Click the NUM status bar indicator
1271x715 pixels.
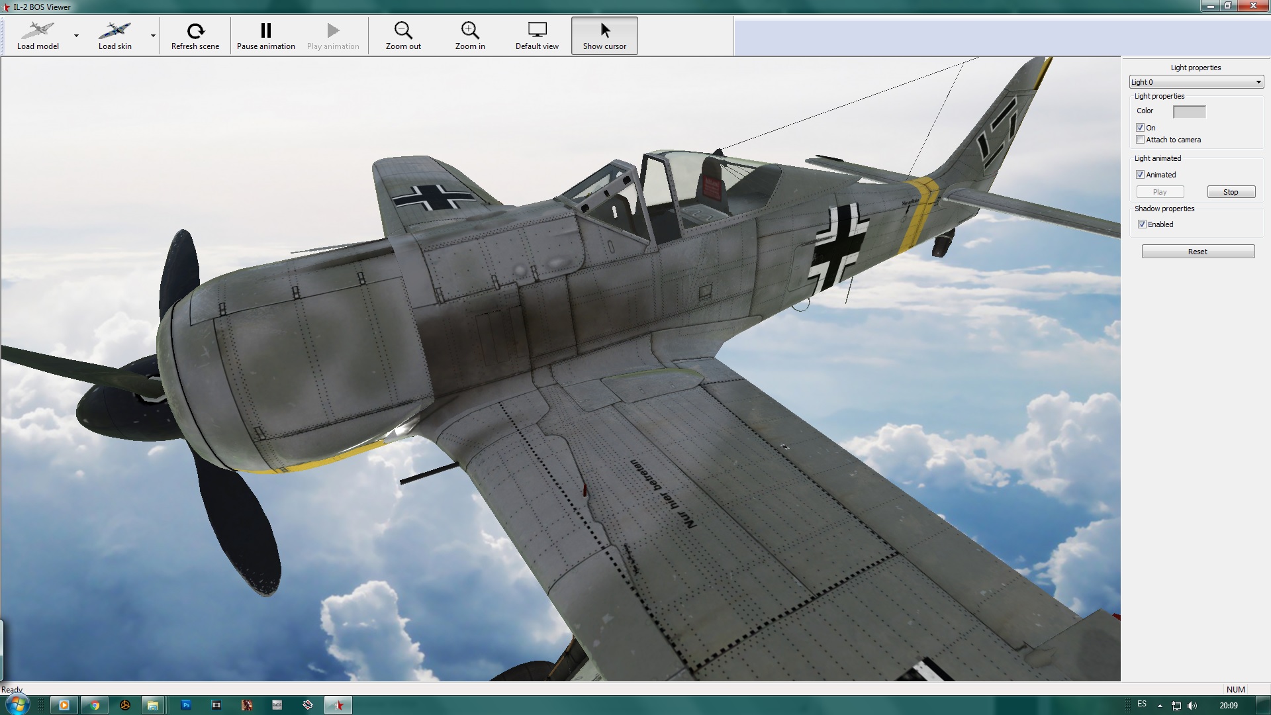click(x=1236, y=689)
